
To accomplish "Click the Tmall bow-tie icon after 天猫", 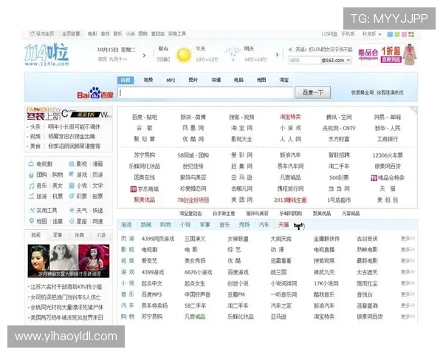I will [299, 226].
